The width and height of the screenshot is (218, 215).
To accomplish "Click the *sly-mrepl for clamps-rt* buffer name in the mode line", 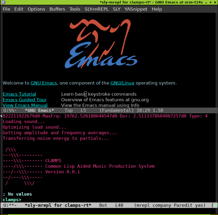I will click(x=58, y=205).
